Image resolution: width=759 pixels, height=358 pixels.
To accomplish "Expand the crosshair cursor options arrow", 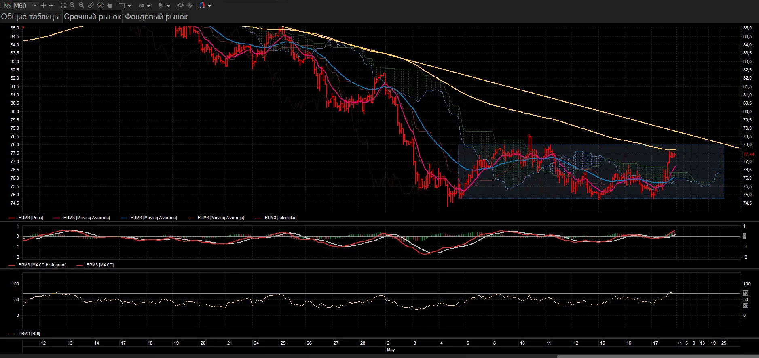I will [x=51, y=6].
